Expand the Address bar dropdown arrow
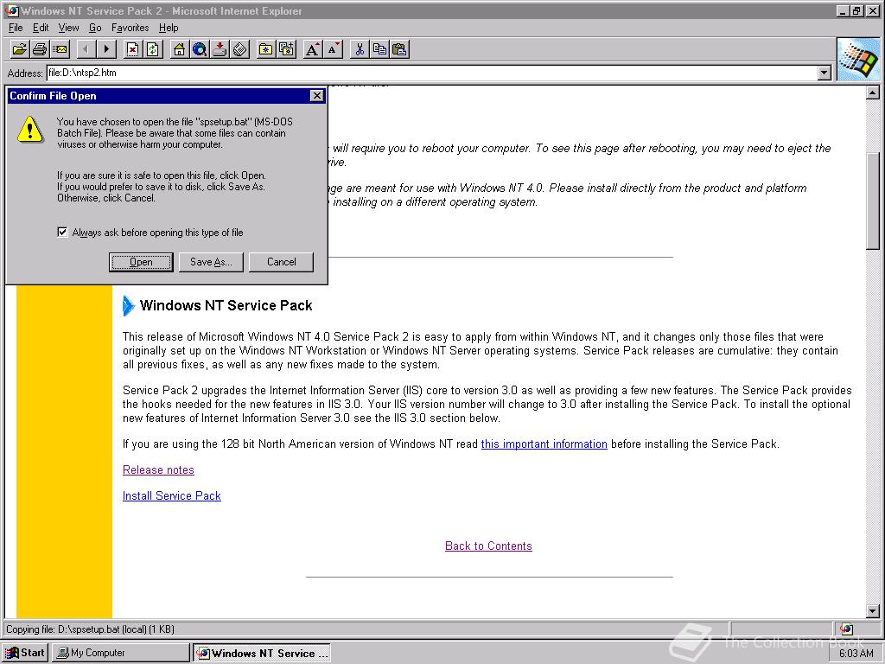The width and height of the screenshot is (885, 664). [x=825, y=73]
